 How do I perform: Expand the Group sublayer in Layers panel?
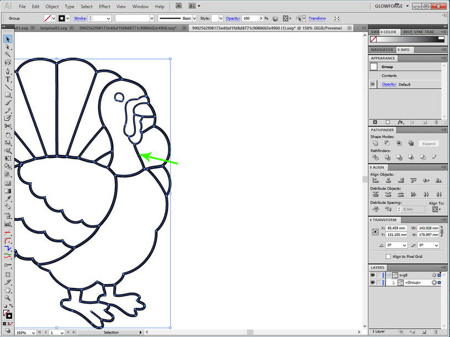pyautogui.click(x=394, y=282)
